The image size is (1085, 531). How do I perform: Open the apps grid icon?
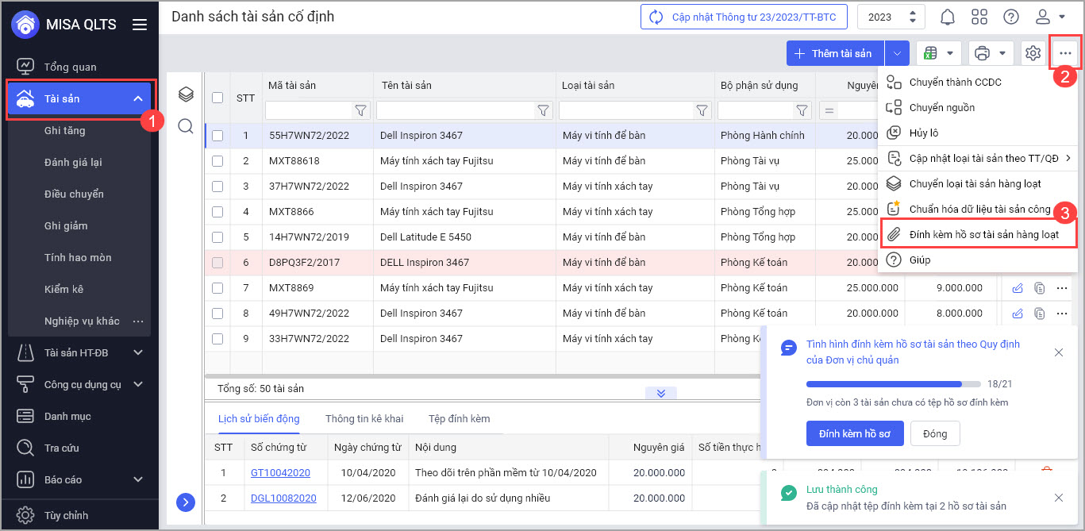pos(979,17)
